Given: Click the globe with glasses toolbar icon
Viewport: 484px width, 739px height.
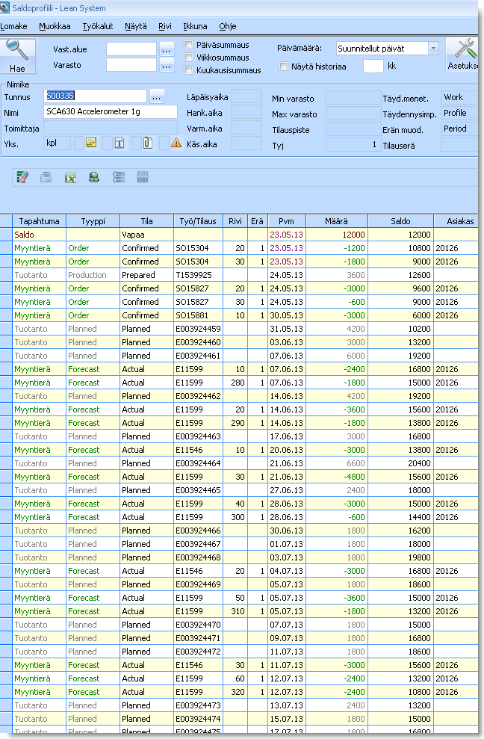Looking at the screenshot, I should coord(94,177).
